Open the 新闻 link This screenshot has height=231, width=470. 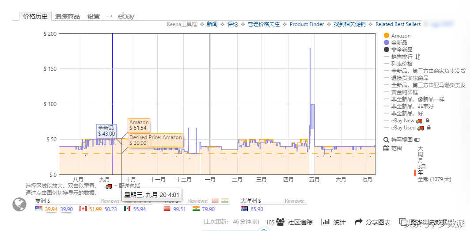[x=212, y=24]
